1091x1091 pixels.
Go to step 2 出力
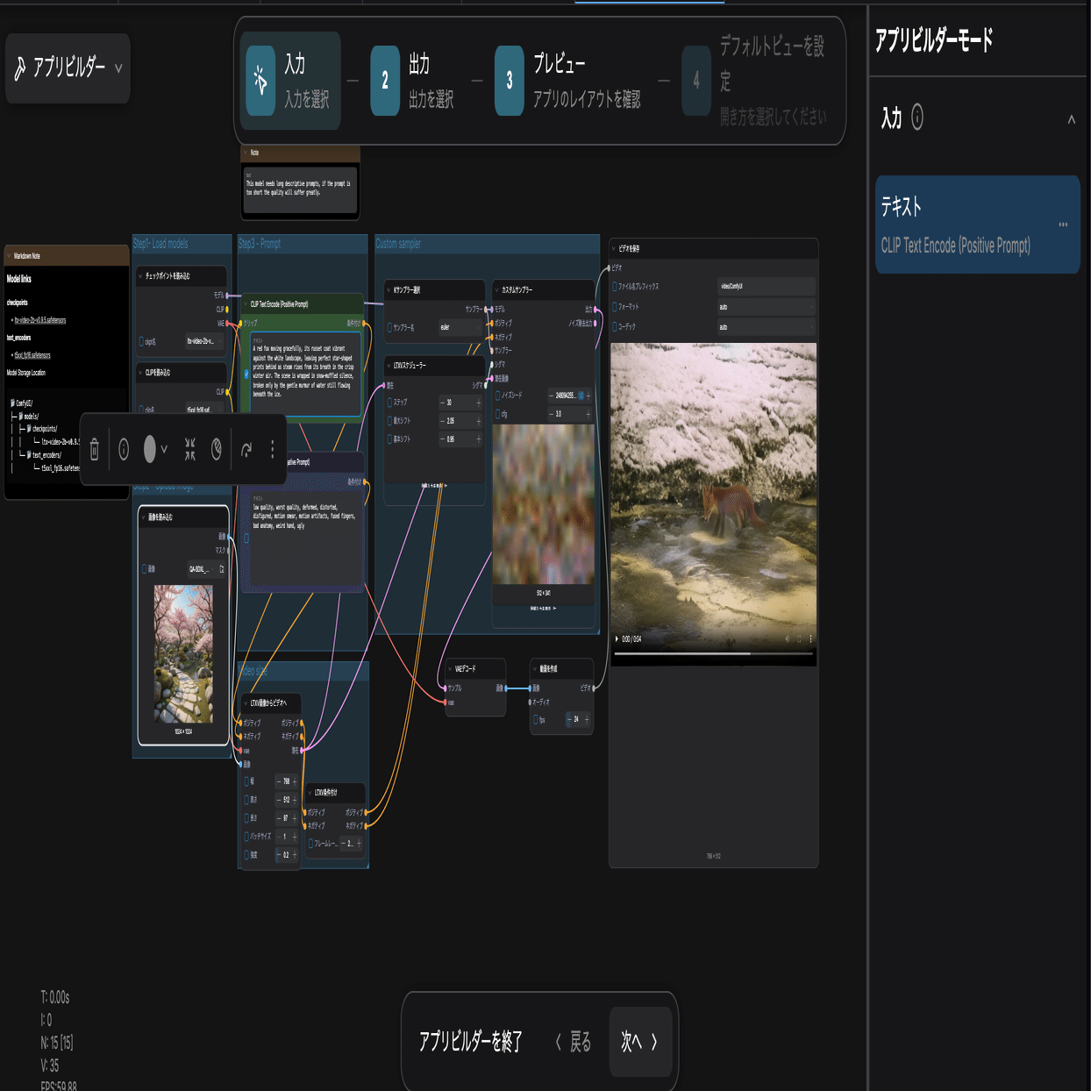[x=414, y=81]
